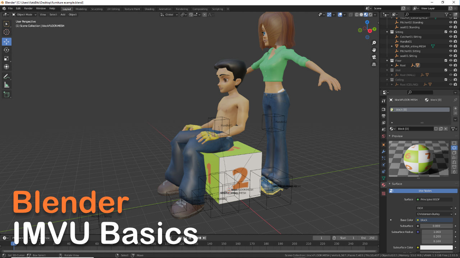The height and width of the screenshot is (258, 460).
Task: Hide Catcher01.Sitting in viewport
Action: tap(451, 37)
